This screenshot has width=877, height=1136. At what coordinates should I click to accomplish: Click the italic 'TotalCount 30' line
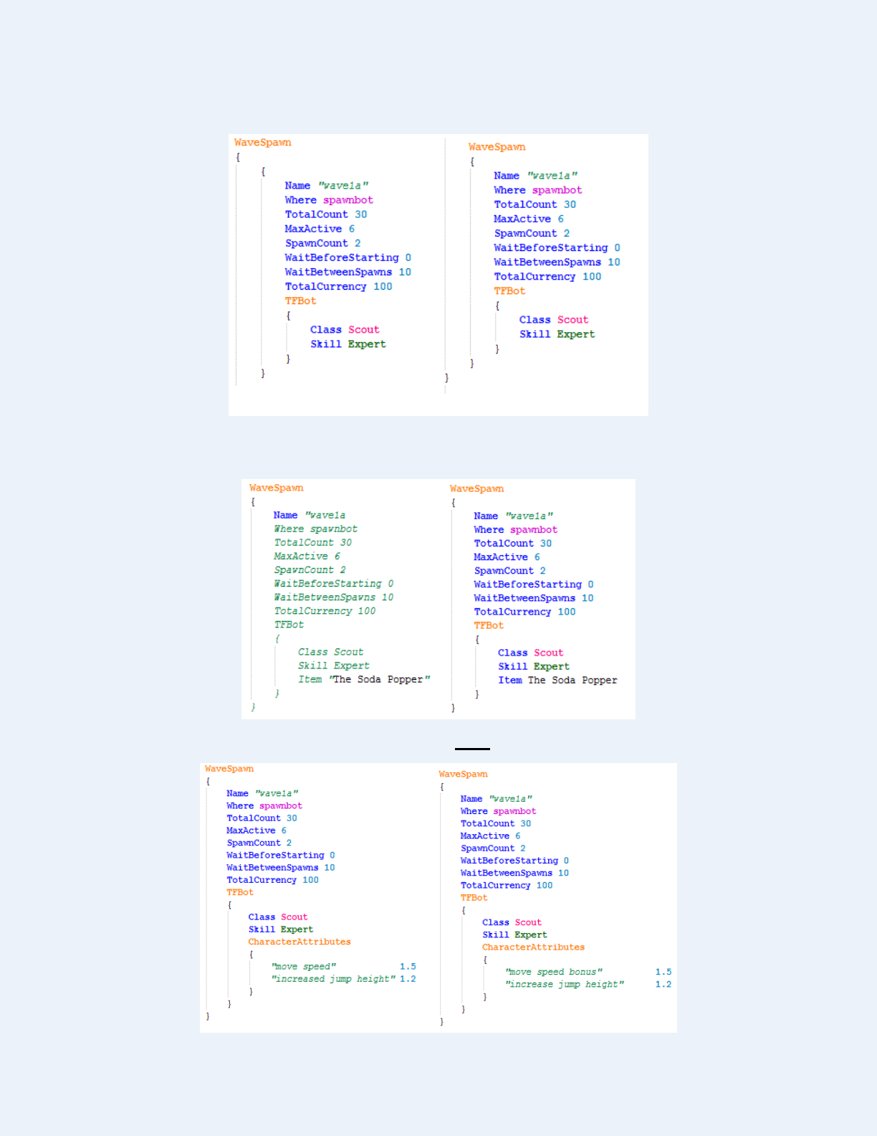tap(313, 542)
